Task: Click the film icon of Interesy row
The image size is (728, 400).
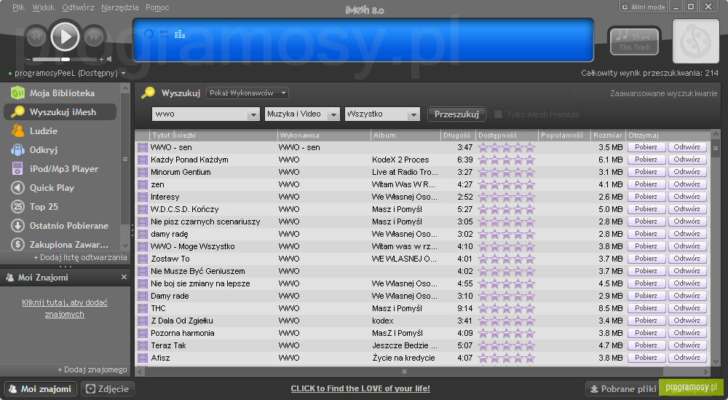Action: (x=143, y=197)
